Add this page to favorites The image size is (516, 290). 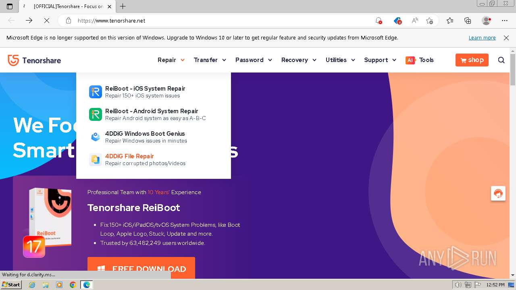point(429,21)
